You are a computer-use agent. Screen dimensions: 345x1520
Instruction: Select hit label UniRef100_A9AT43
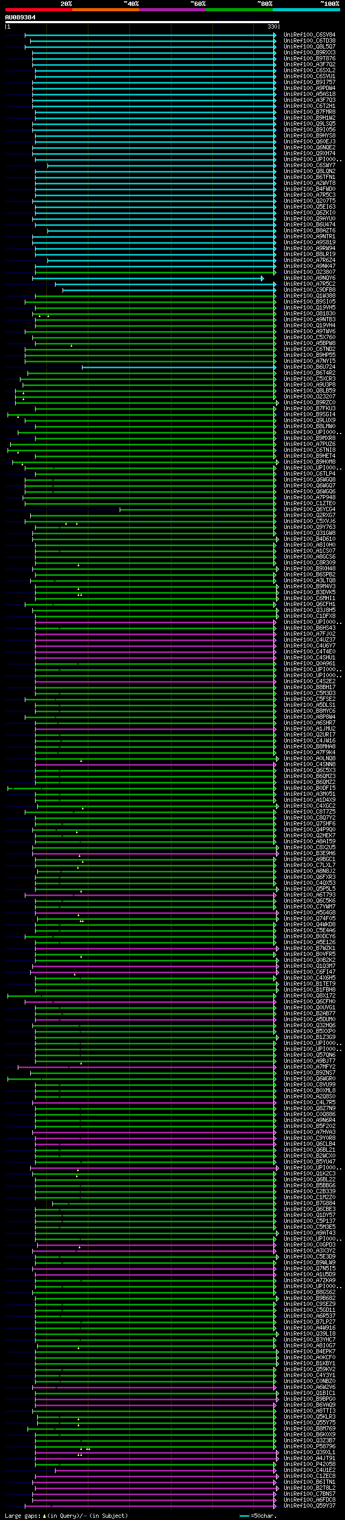(309, 1233)
